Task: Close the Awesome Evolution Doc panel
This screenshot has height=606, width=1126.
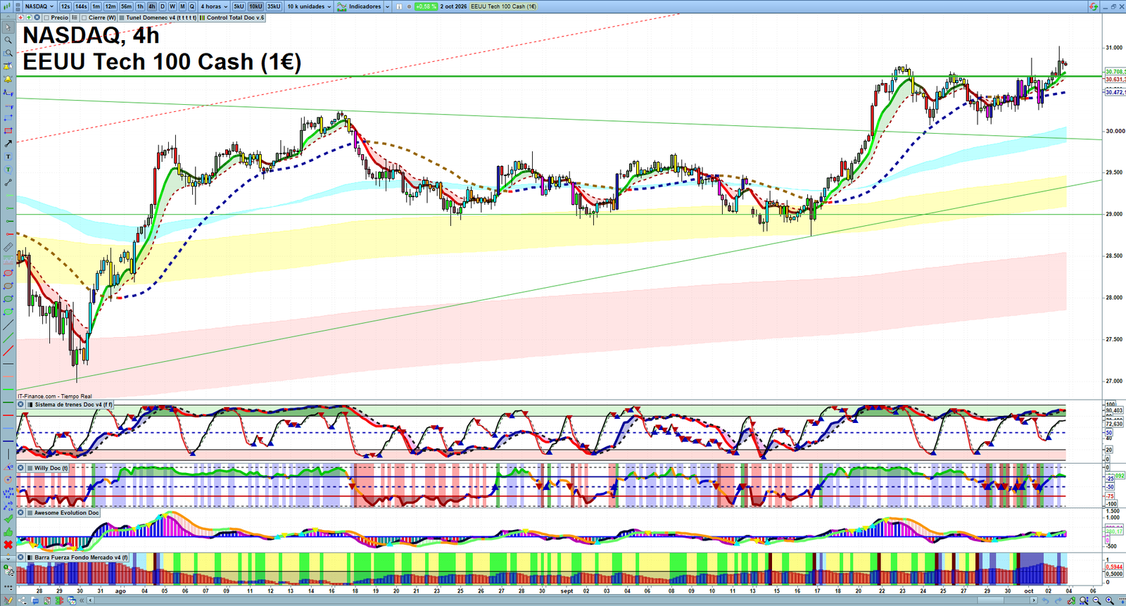Action: tap(21, 513)
